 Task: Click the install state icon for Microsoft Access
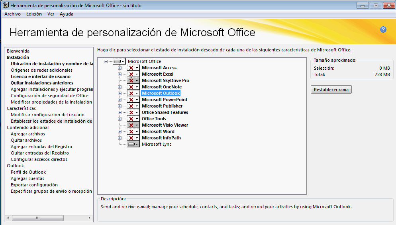(x=131, y=68)
